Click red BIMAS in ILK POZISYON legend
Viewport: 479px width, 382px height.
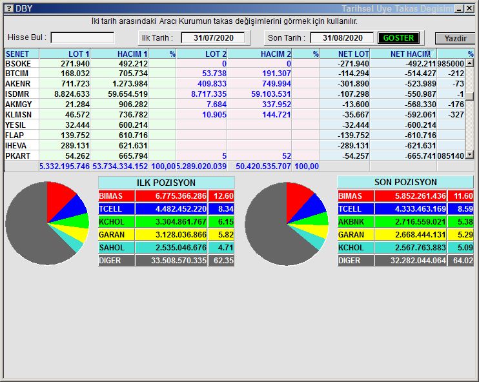(x=116, y=196)
